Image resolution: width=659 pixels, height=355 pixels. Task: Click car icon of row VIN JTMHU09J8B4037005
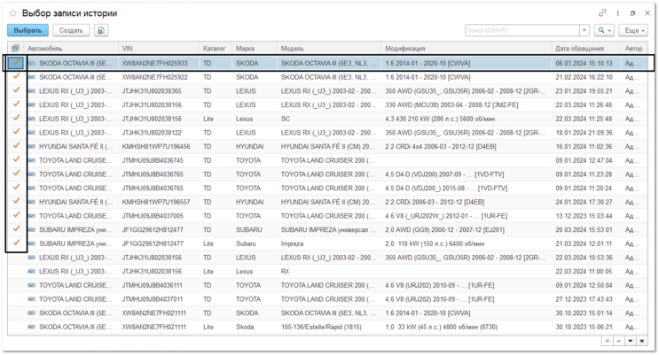32,216
